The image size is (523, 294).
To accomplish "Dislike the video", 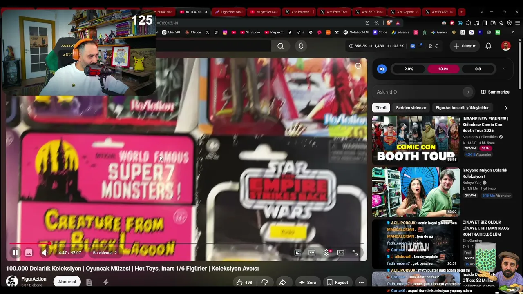I will pyautogui.click(x=264, y=282).
